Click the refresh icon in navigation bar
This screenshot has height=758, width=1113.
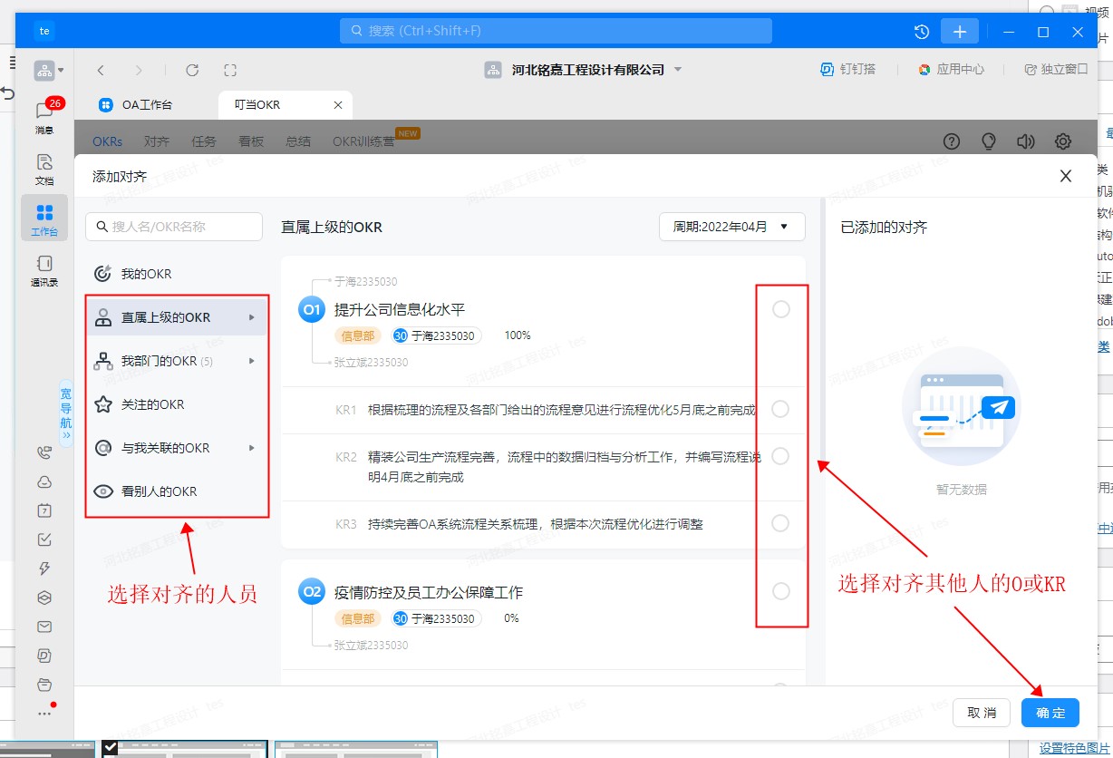192,70
